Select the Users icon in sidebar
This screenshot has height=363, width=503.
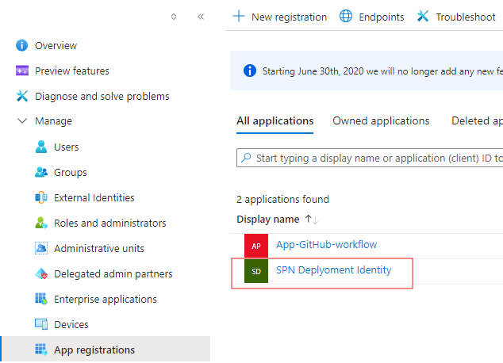point(41,147)
